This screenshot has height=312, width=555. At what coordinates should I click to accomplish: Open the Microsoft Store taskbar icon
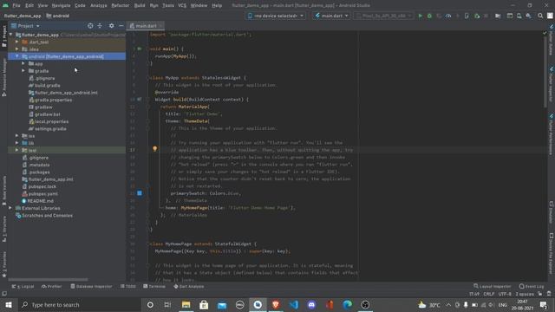204,304
